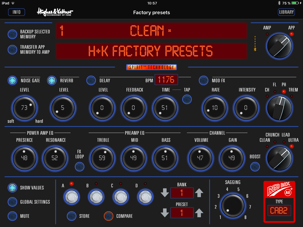Click the WiFi status icon

[13, 3]
